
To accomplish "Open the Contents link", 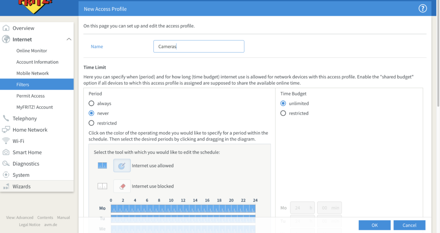I will tap(45, 218).
